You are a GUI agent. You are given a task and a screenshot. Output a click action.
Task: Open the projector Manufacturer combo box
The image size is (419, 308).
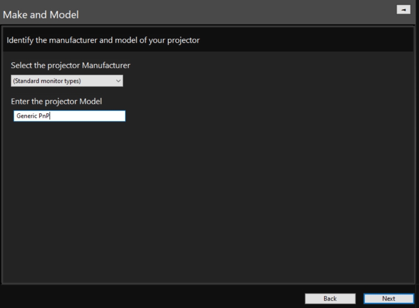click(x=67, y=81)
